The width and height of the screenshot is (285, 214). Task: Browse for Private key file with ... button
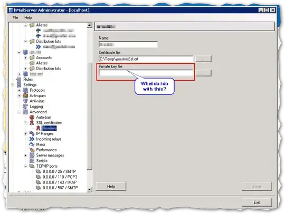point(203,73)
